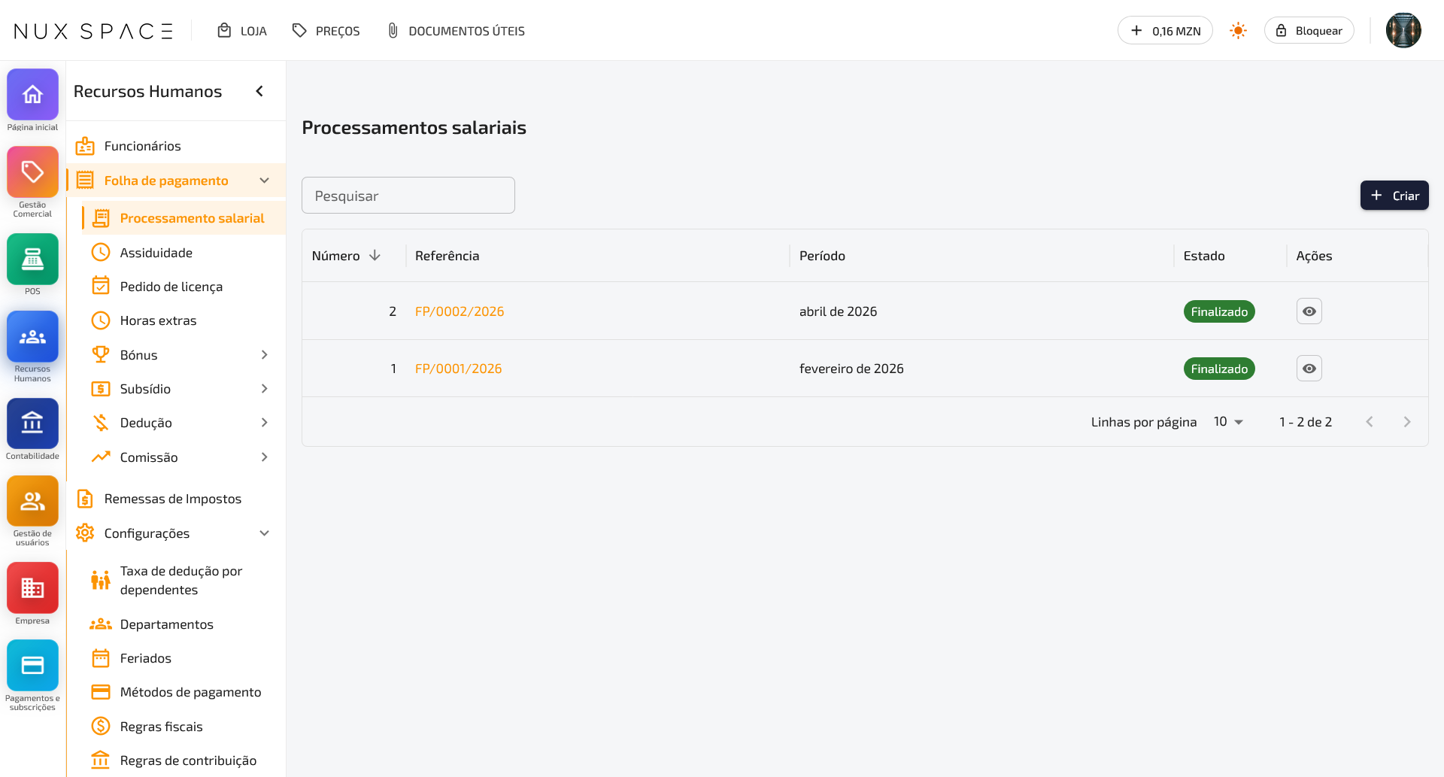Screen dimensions: 1444x777
Task: Add balance via 0,16 MZN button
Action: pos(1165,31)
